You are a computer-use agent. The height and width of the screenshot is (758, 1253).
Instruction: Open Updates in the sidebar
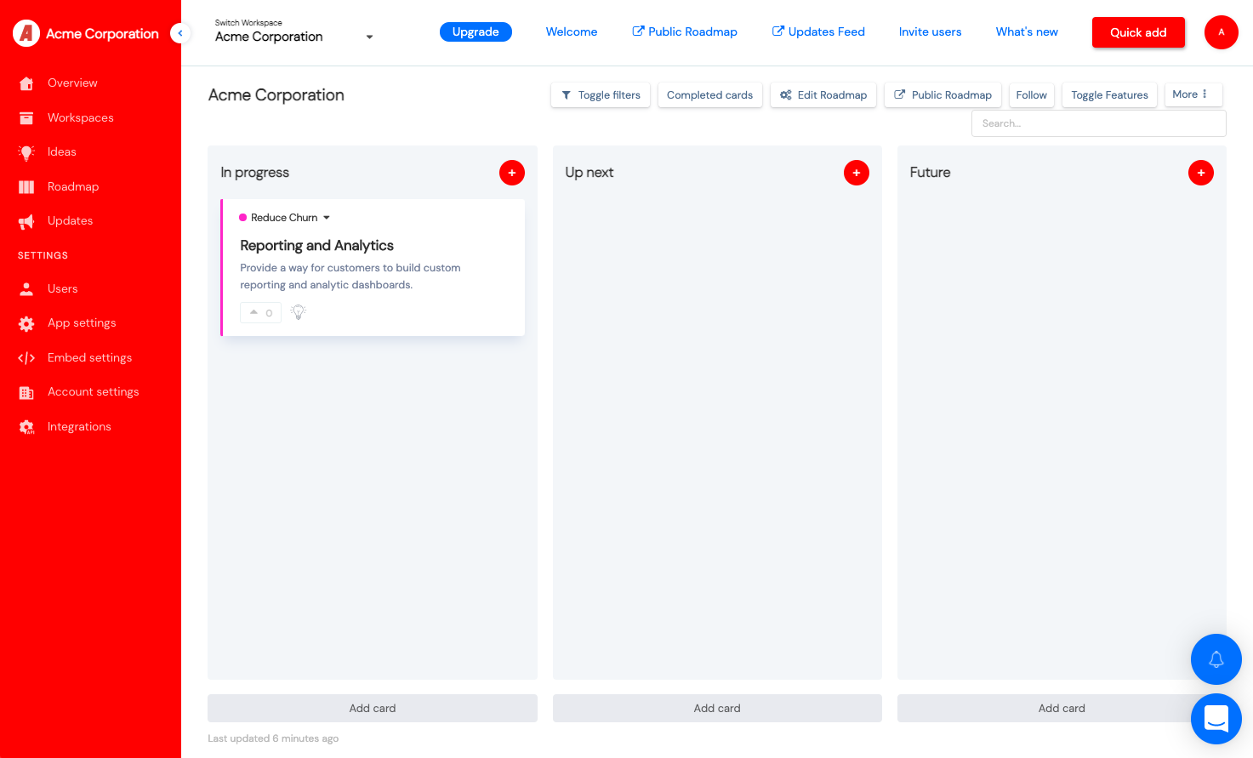point(70,220)
